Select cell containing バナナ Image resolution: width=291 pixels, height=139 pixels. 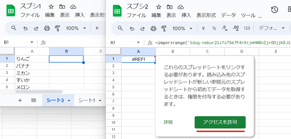[x=32, y=66]
